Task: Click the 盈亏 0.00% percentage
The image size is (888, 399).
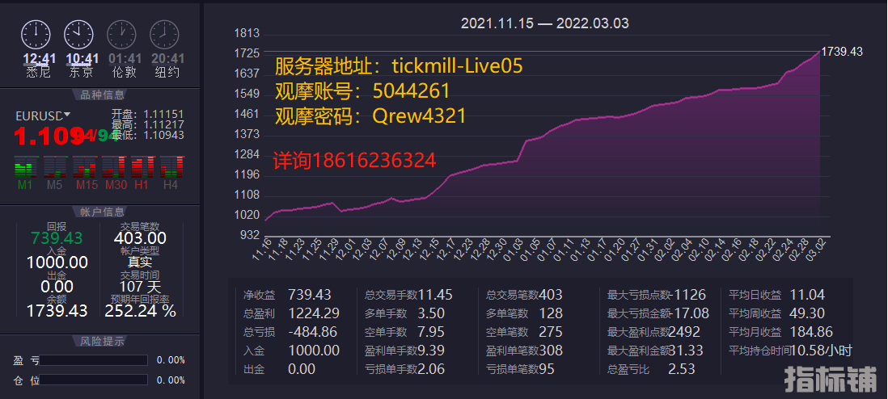Action: coord(171,360)
